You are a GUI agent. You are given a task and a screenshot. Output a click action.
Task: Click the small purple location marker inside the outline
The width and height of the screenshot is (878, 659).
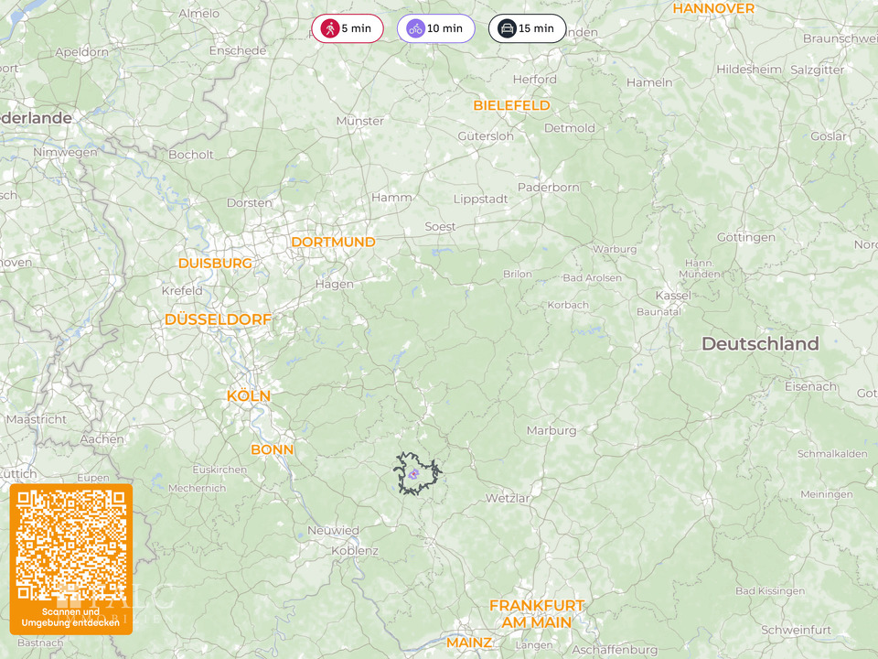pyautogui.click(x=413, y=475)
